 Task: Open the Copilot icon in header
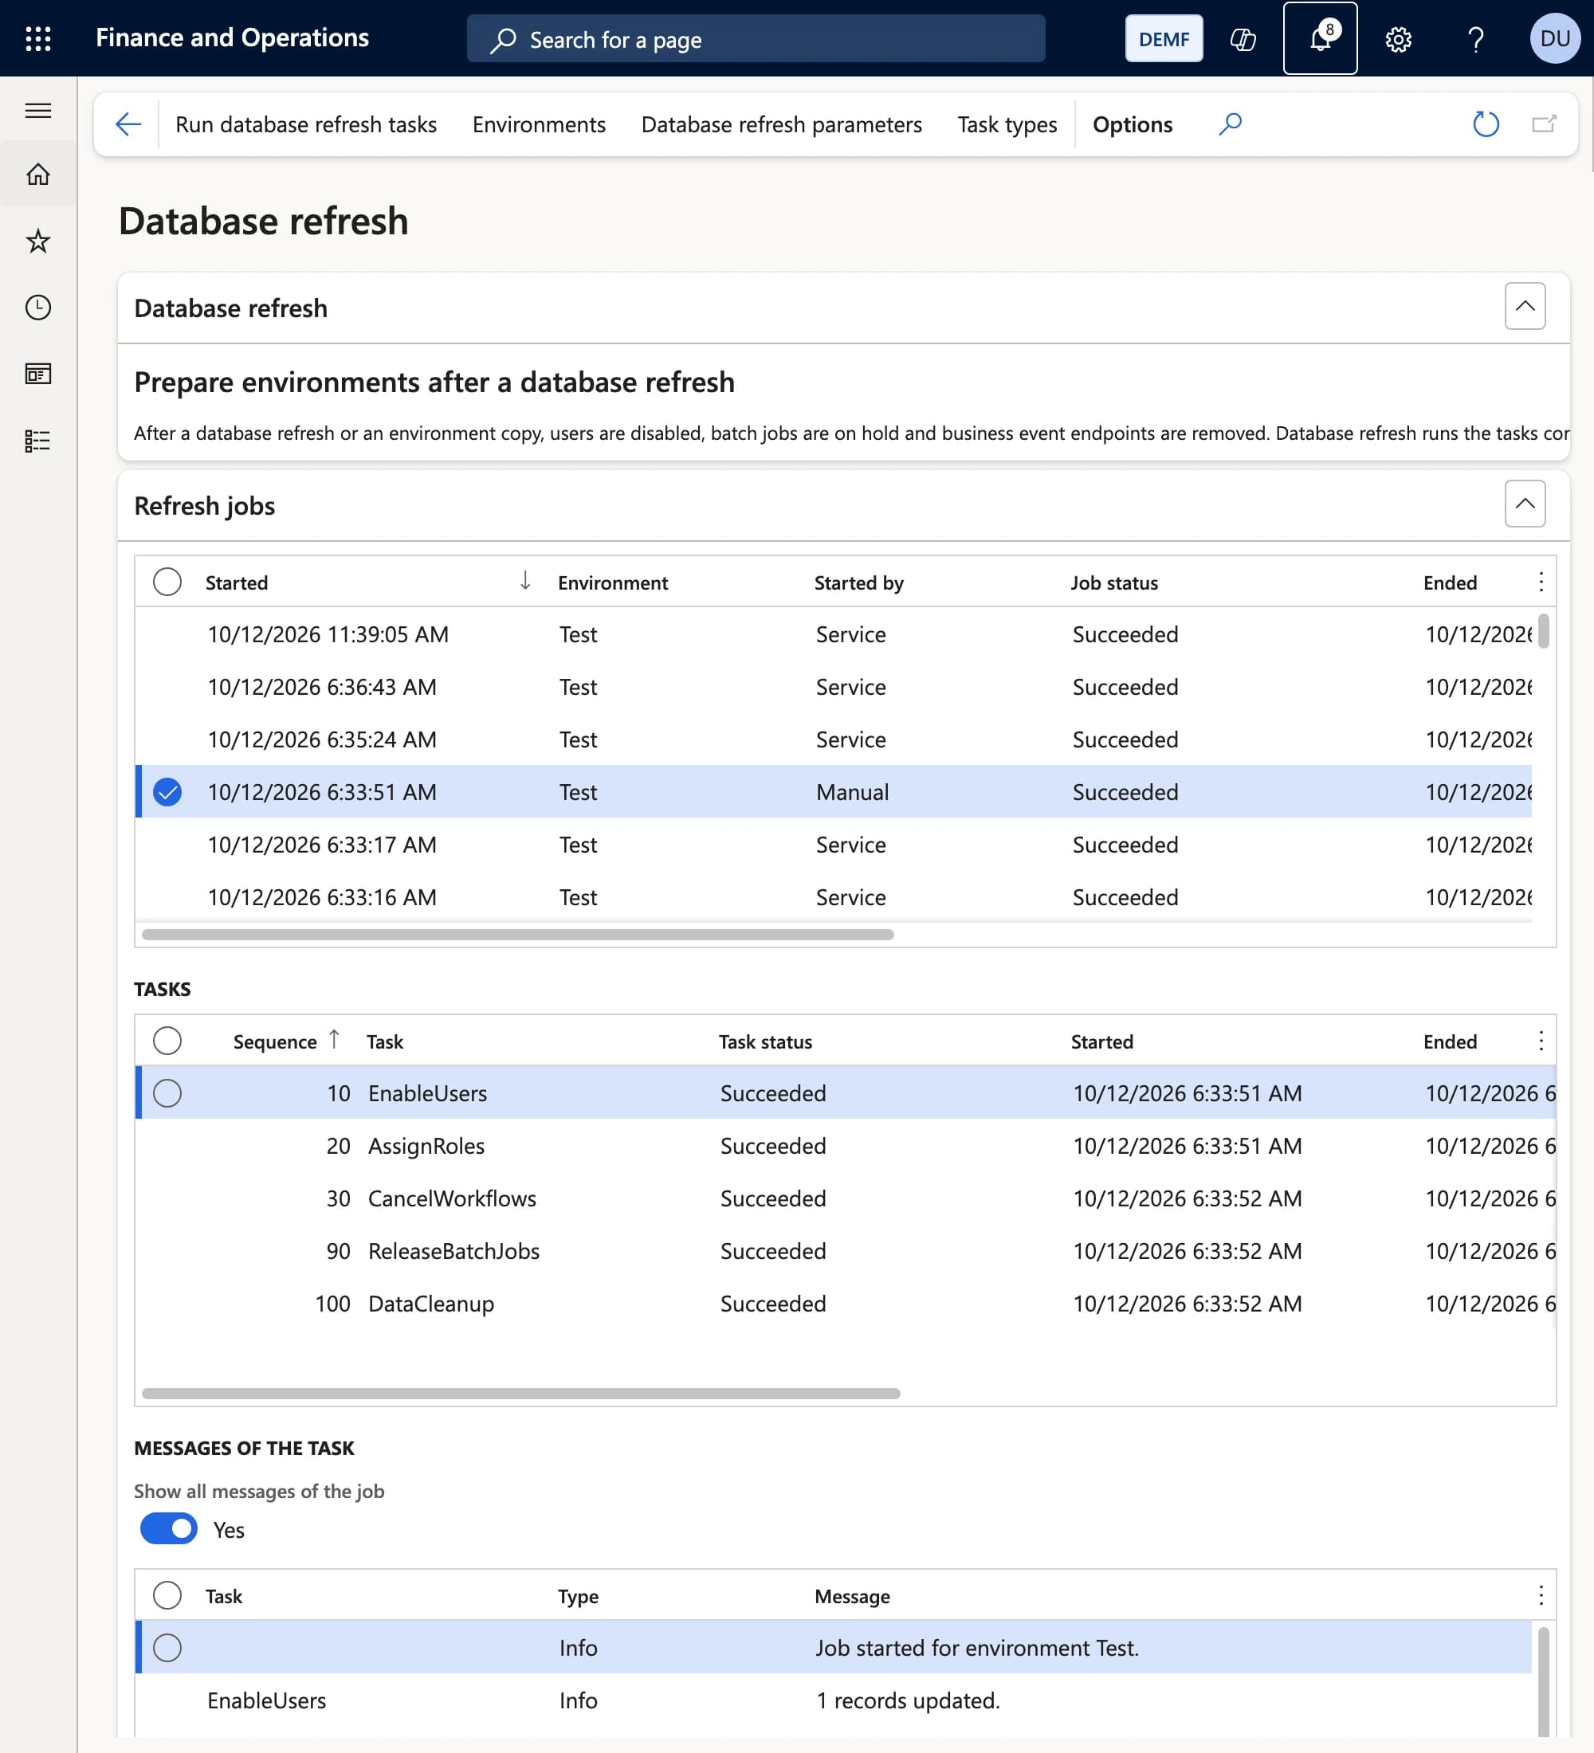1243,39
